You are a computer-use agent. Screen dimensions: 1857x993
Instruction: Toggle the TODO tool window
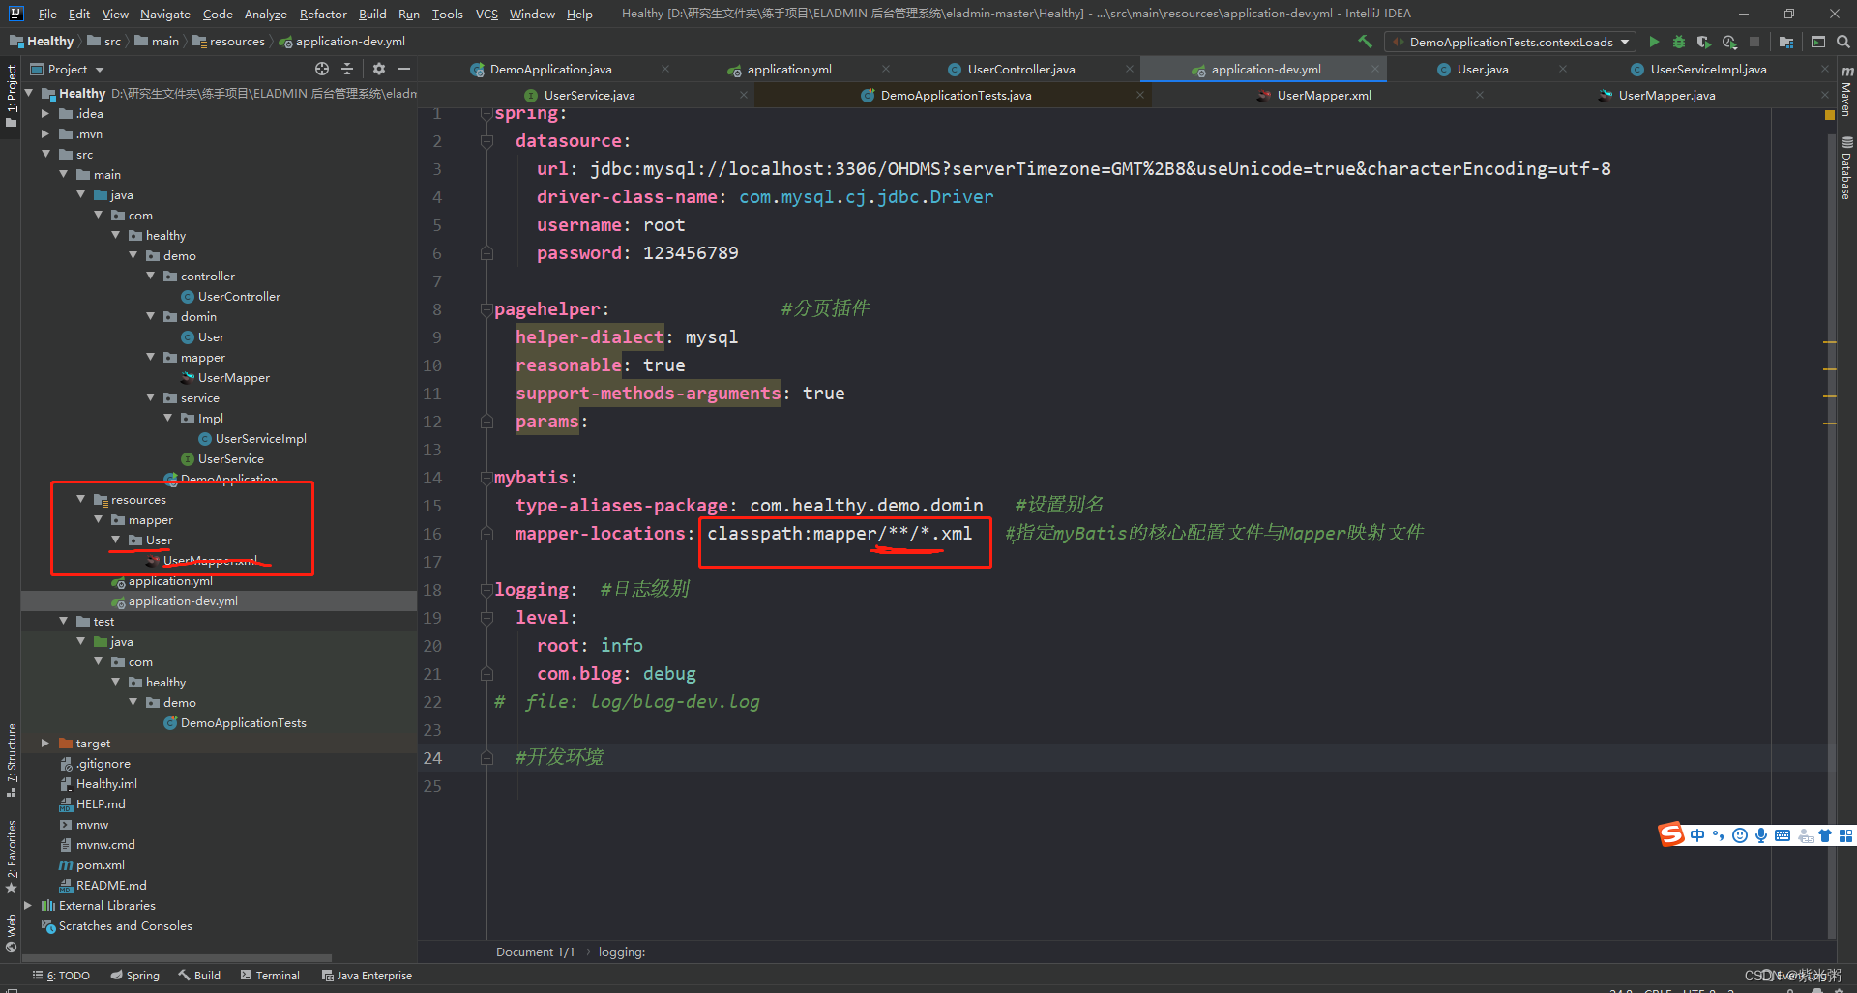(61, 976)
